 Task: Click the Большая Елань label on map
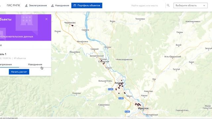[105, 81]
